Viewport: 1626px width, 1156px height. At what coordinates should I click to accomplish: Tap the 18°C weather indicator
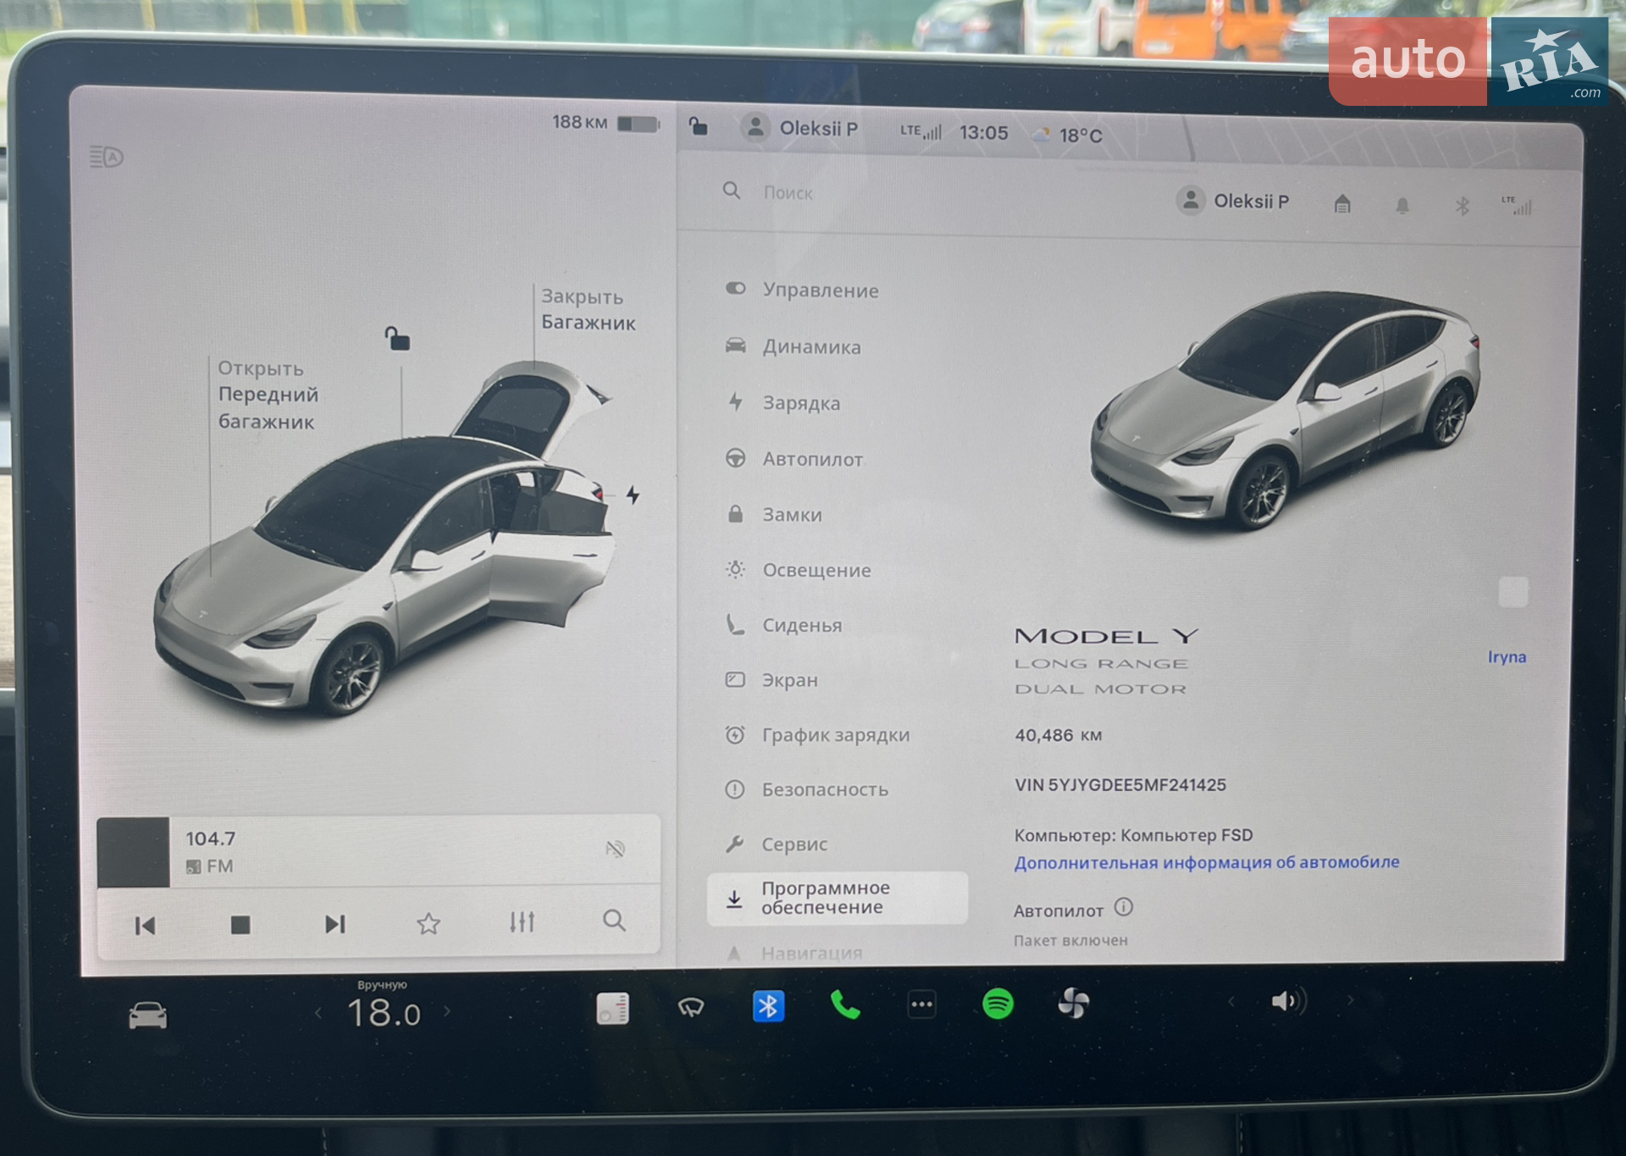(1067, 135)
